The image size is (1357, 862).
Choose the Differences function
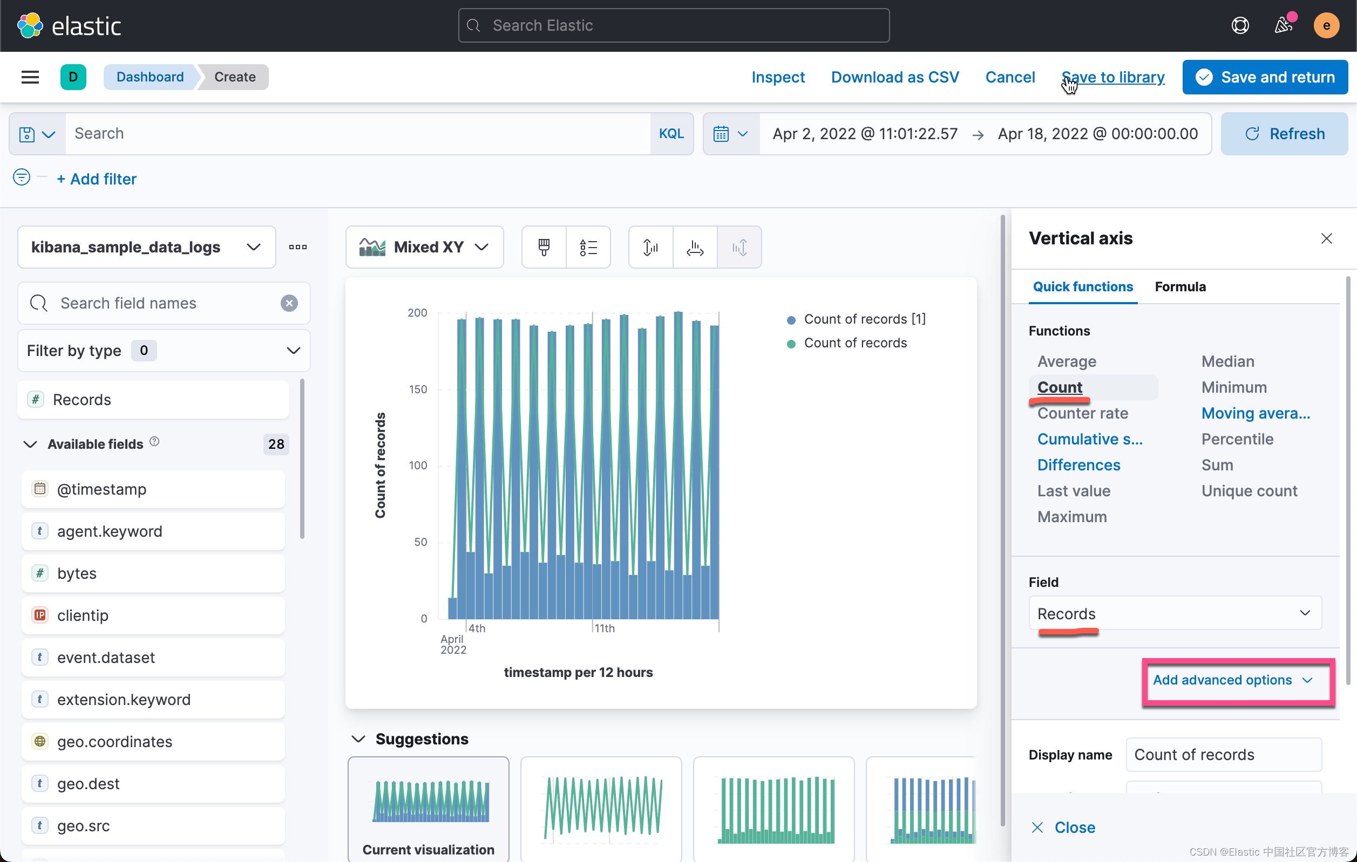click(1078, 465)
